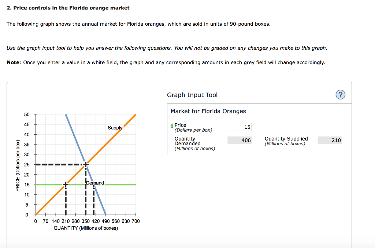Click the Demand label on the graph

coord(95,183)
